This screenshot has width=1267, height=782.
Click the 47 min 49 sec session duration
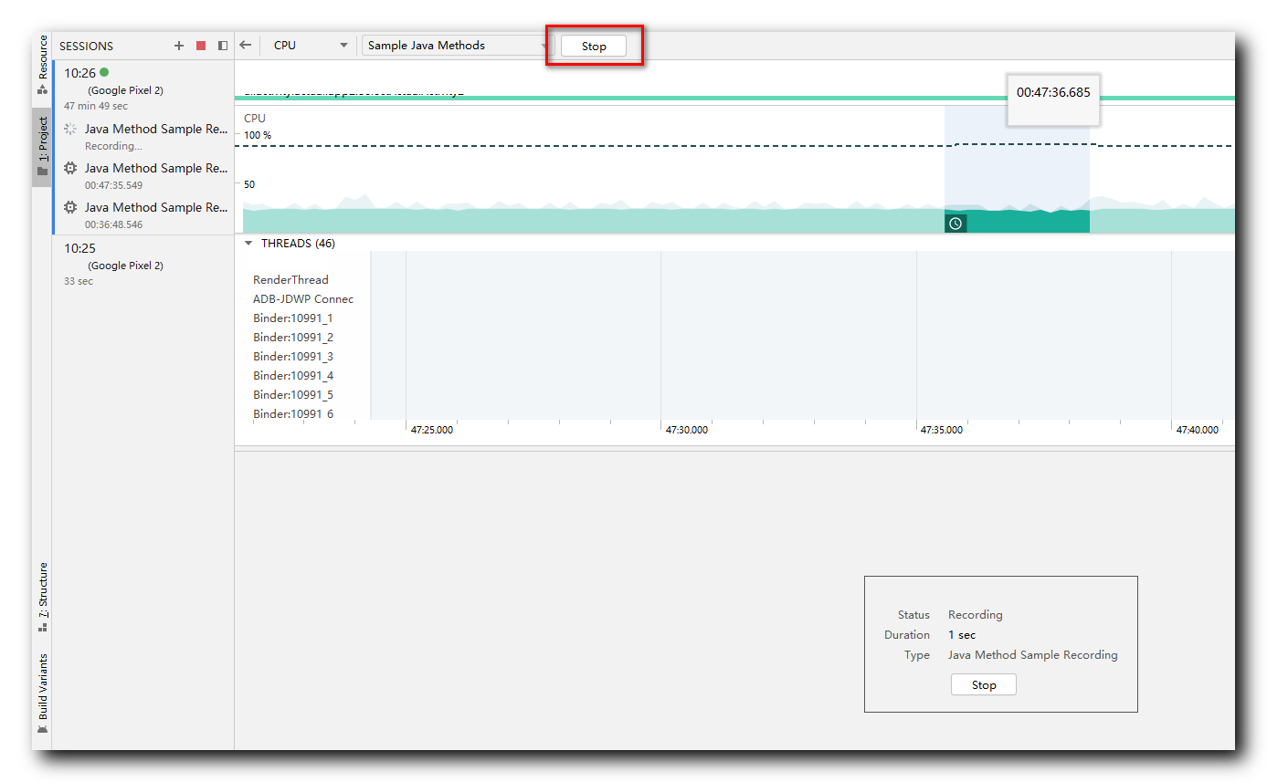pyautogui.click(x=96, y=106)
